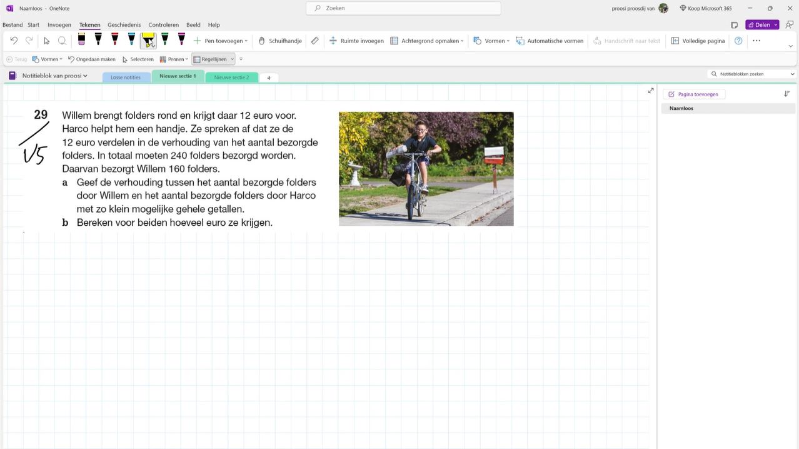Open the Regellijnen dropdown arrow
Screen dimensions: 799x449
[x=233, y=59]
